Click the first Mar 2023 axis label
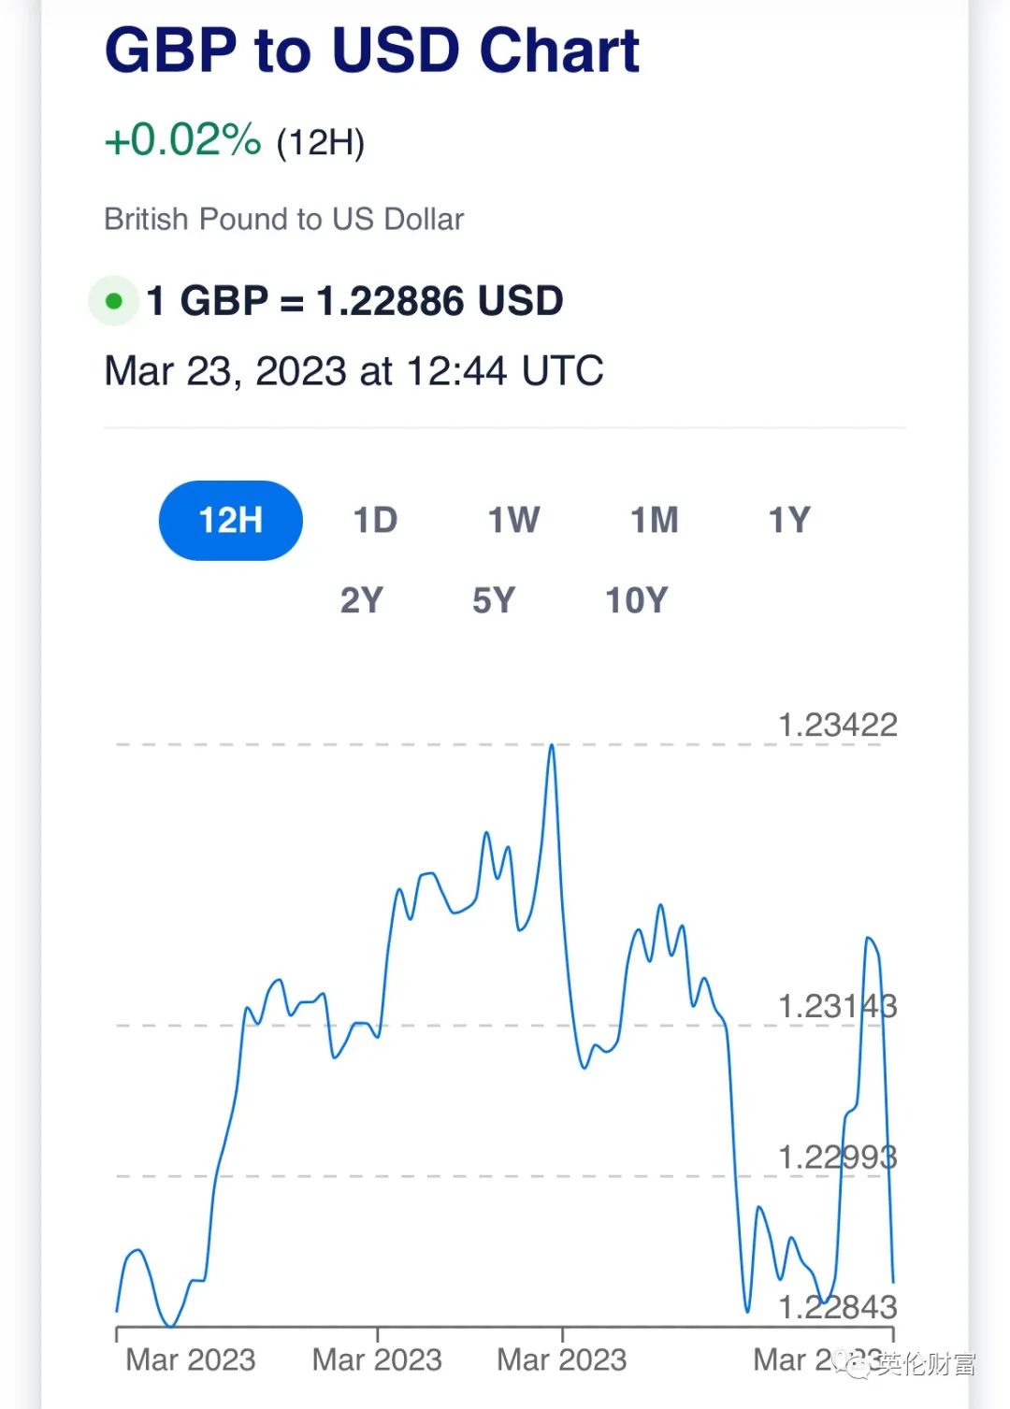The width and height of the screenshot is (1010, 1409). point(191,1359)
